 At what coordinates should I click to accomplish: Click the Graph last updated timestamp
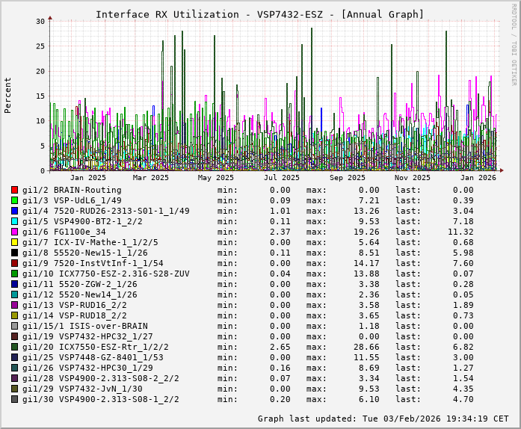point(383,419)
